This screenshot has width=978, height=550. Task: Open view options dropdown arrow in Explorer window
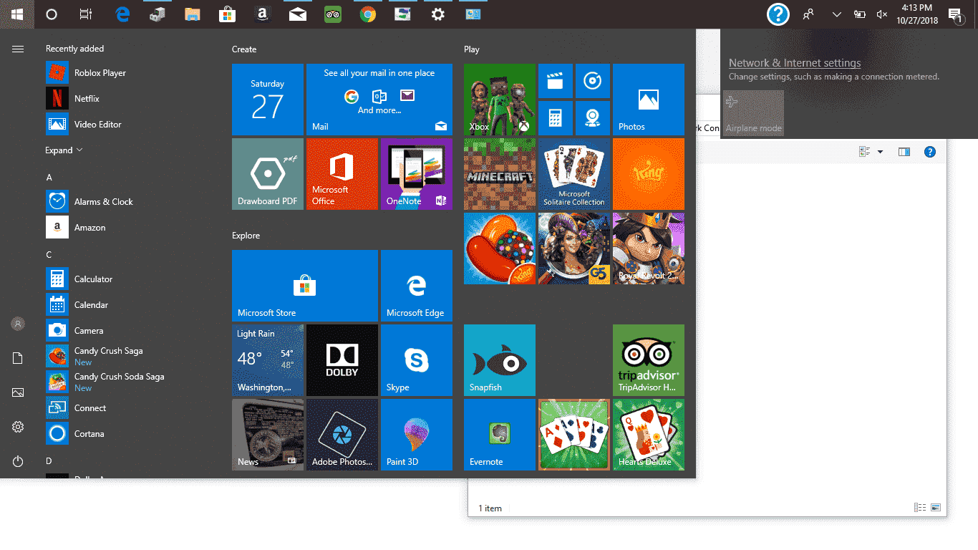click(x=880, y=152)
